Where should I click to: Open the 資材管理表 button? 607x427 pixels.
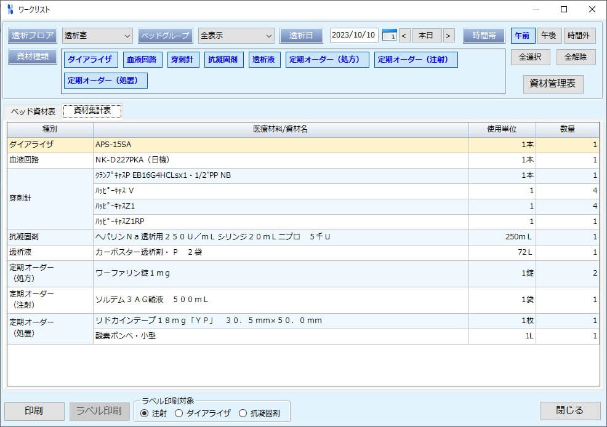[553, 84]
